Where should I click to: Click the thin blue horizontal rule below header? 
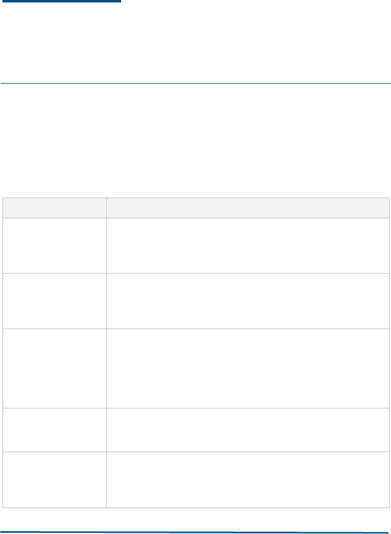click(195, 83)
